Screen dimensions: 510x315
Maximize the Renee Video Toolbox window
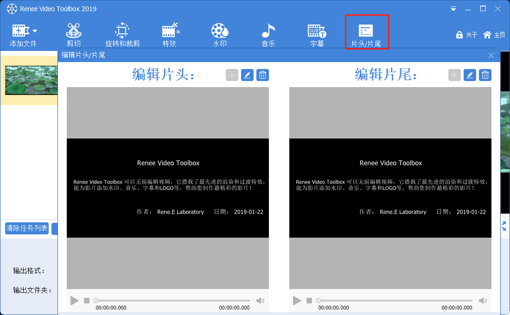483,9
